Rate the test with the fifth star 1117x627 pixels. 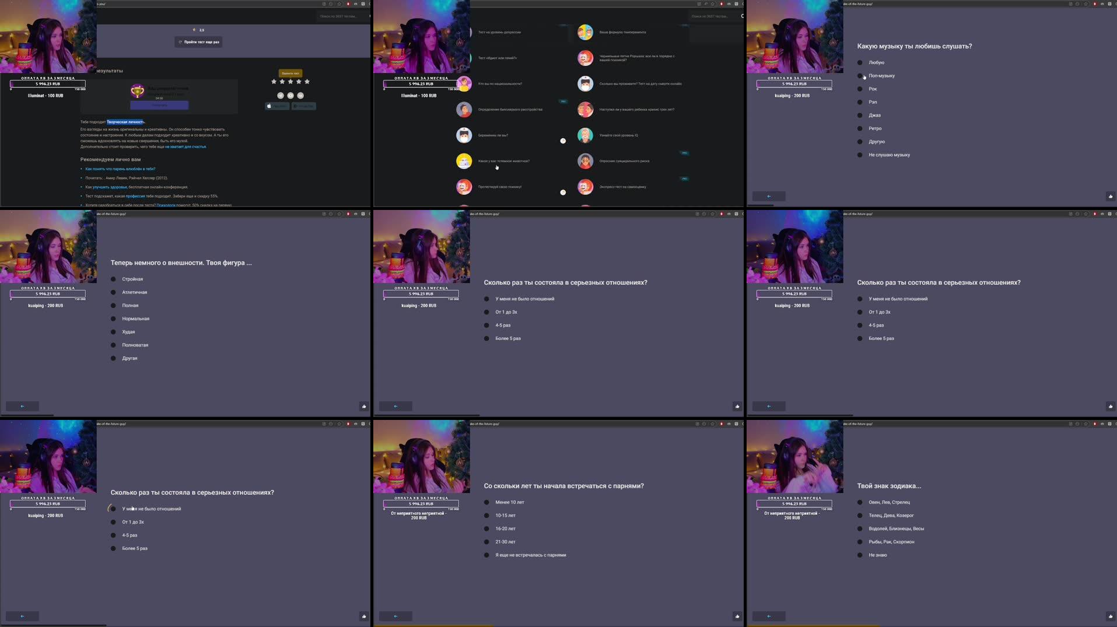tap(307, 82)
